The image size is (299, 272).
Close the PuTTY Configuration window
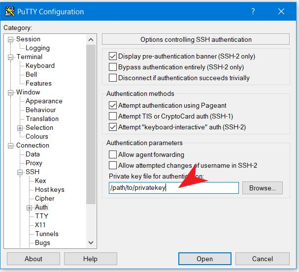(x=281, y=11)
